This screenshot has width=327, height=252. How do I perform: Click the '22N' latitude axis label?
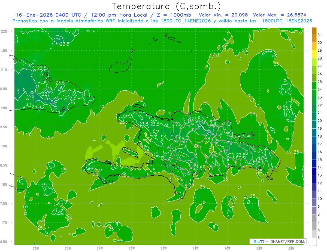point(4,32)
